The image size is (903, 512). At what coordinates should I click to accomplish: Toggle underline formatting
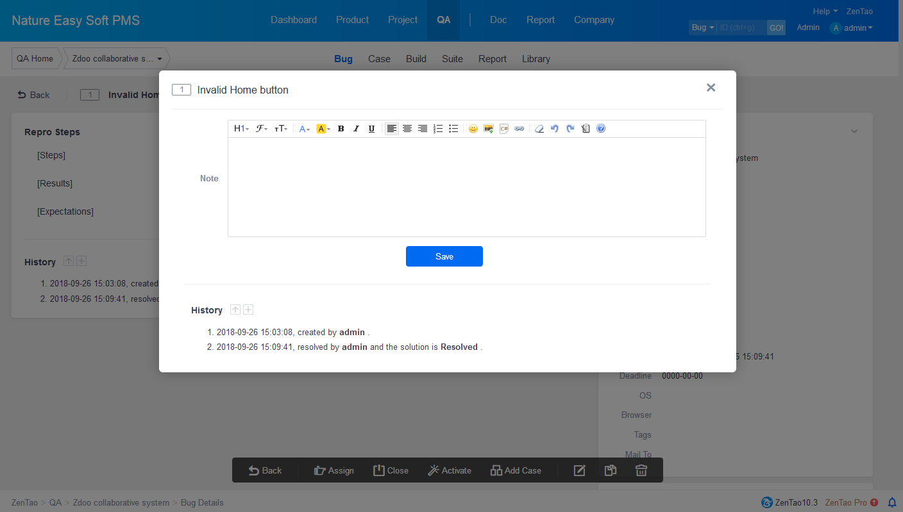tap(372, 129)
